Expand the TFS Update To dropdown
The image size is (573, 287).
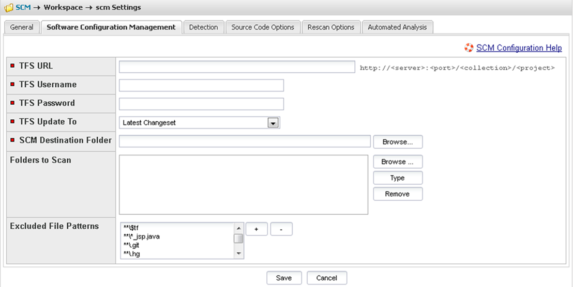[x=273, y=123]
